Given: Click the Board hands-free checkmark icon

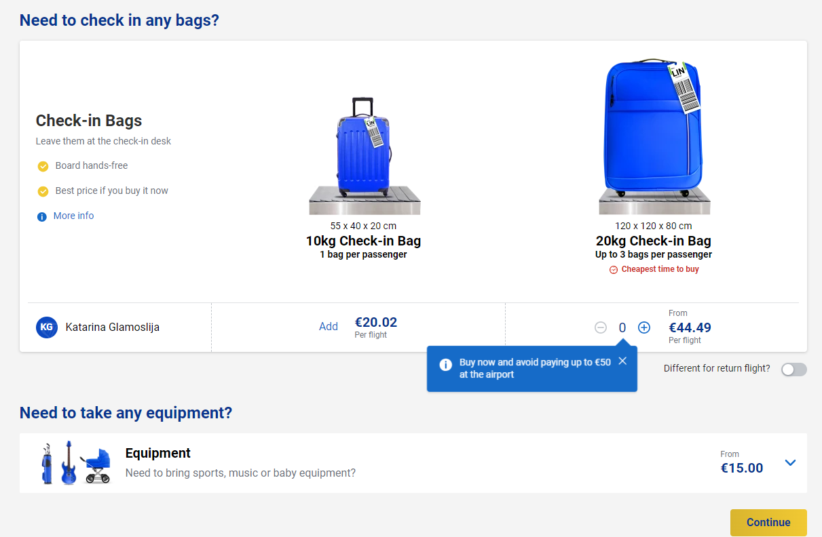Looking at the screenshot, I should [x=43, y=166].
